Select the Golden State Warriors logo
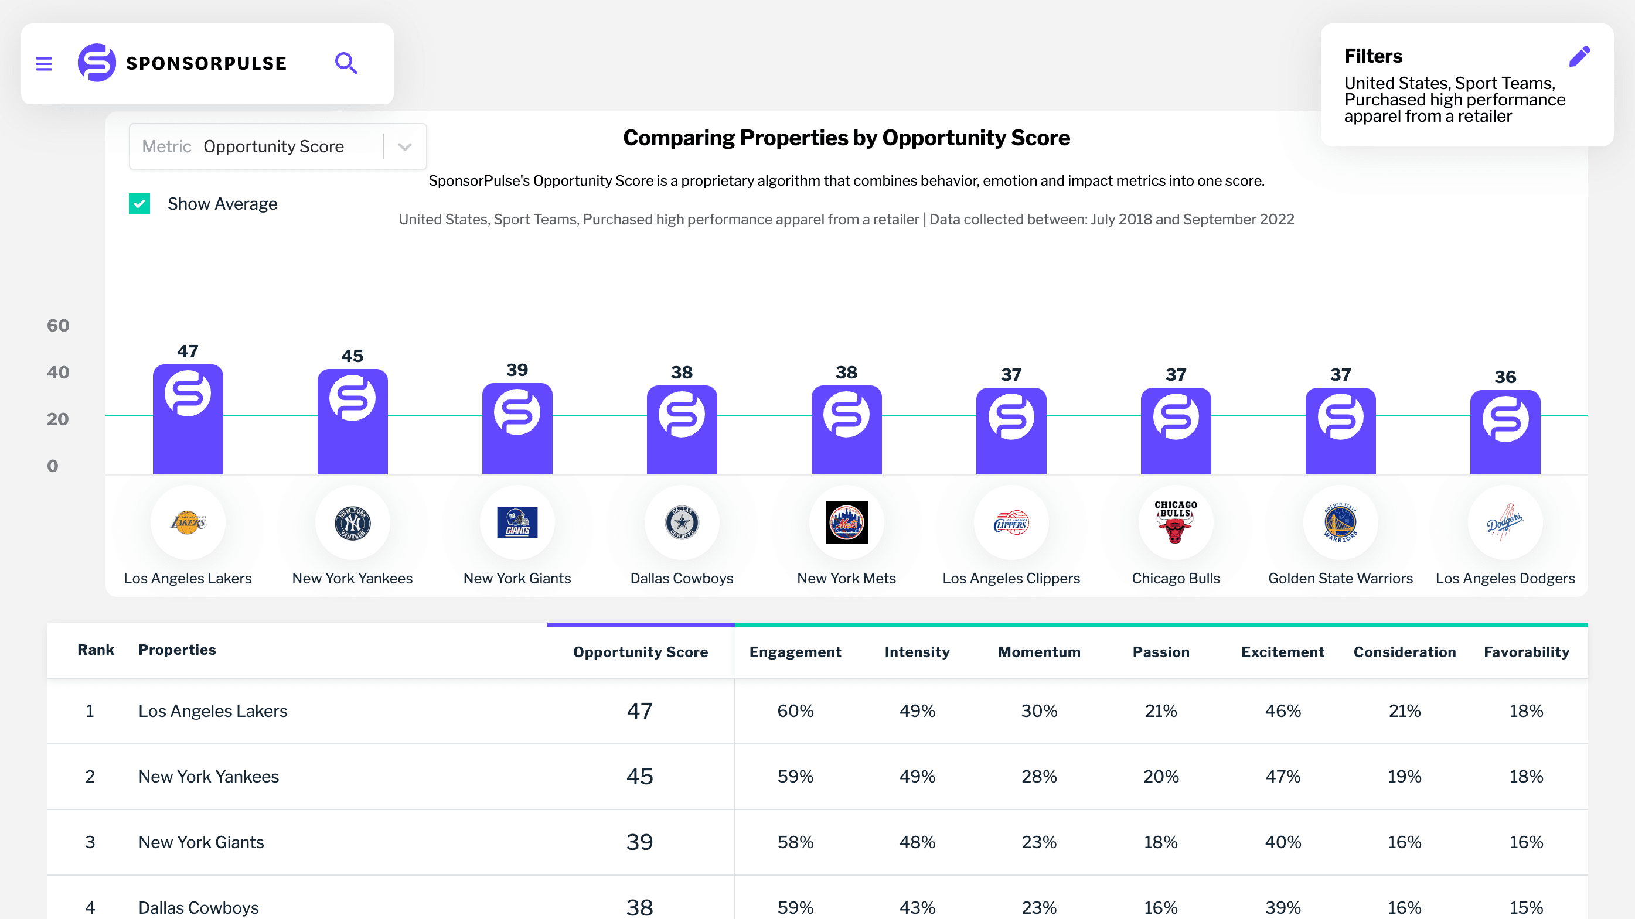 (x=1340, y=522)
